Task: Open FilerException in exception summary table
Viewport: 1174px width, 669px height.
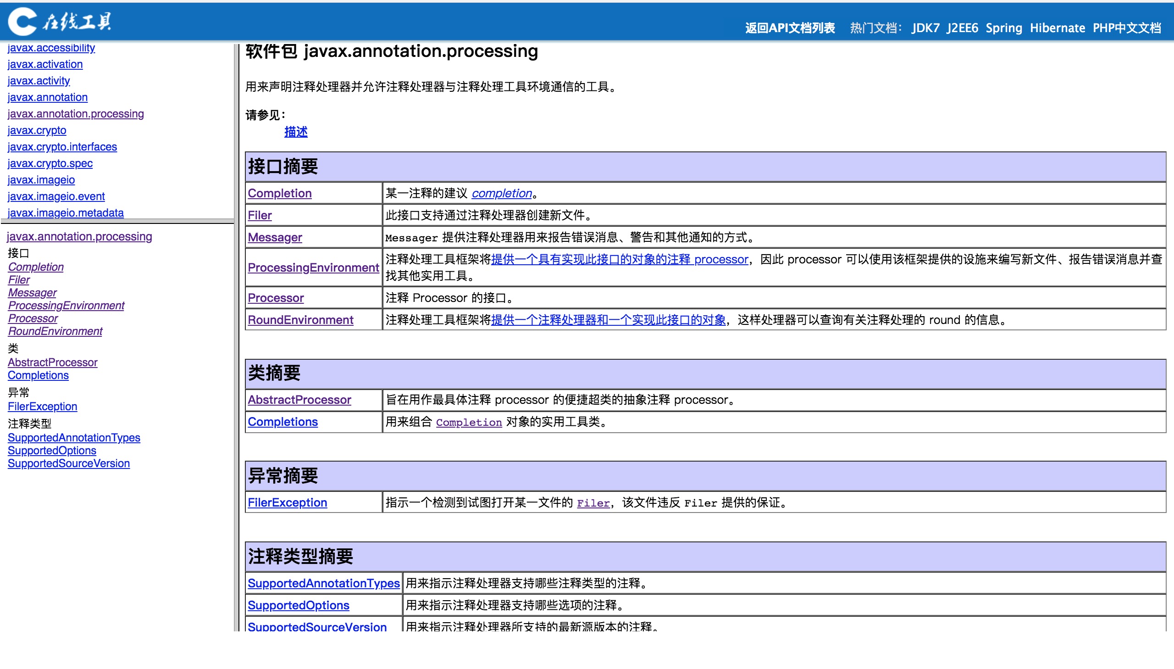Action: (288, 503)
